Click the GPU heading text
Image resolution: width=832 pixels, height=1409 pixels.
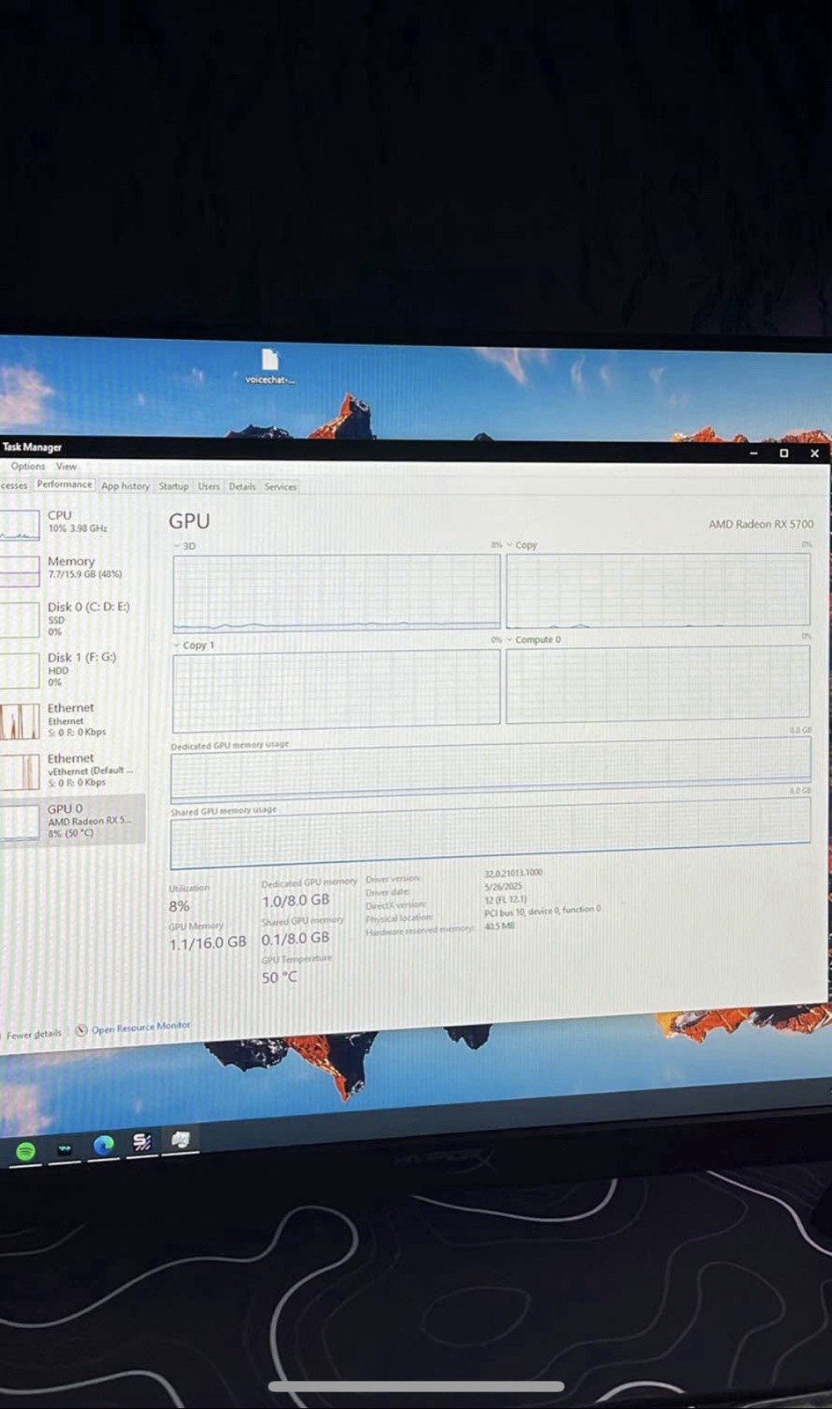[x=189, y=520]
